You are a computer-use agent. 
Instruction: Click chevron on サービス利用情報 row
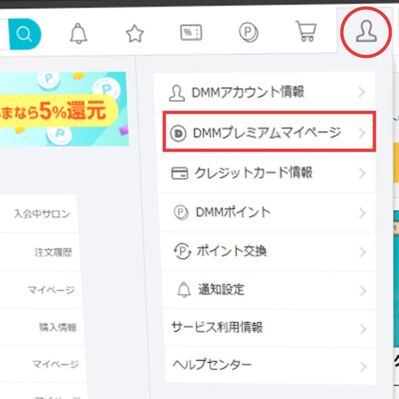[363, 329]
